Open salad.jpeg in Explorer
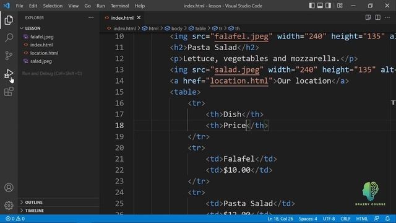Image resolution: width=396 pixels, height=223 pixels. (x=41, y=61)
